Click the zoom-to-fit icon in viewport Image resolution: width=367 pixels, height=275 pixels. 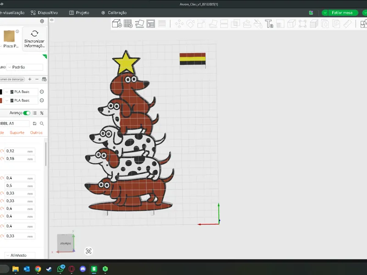[x=89, y=251]
